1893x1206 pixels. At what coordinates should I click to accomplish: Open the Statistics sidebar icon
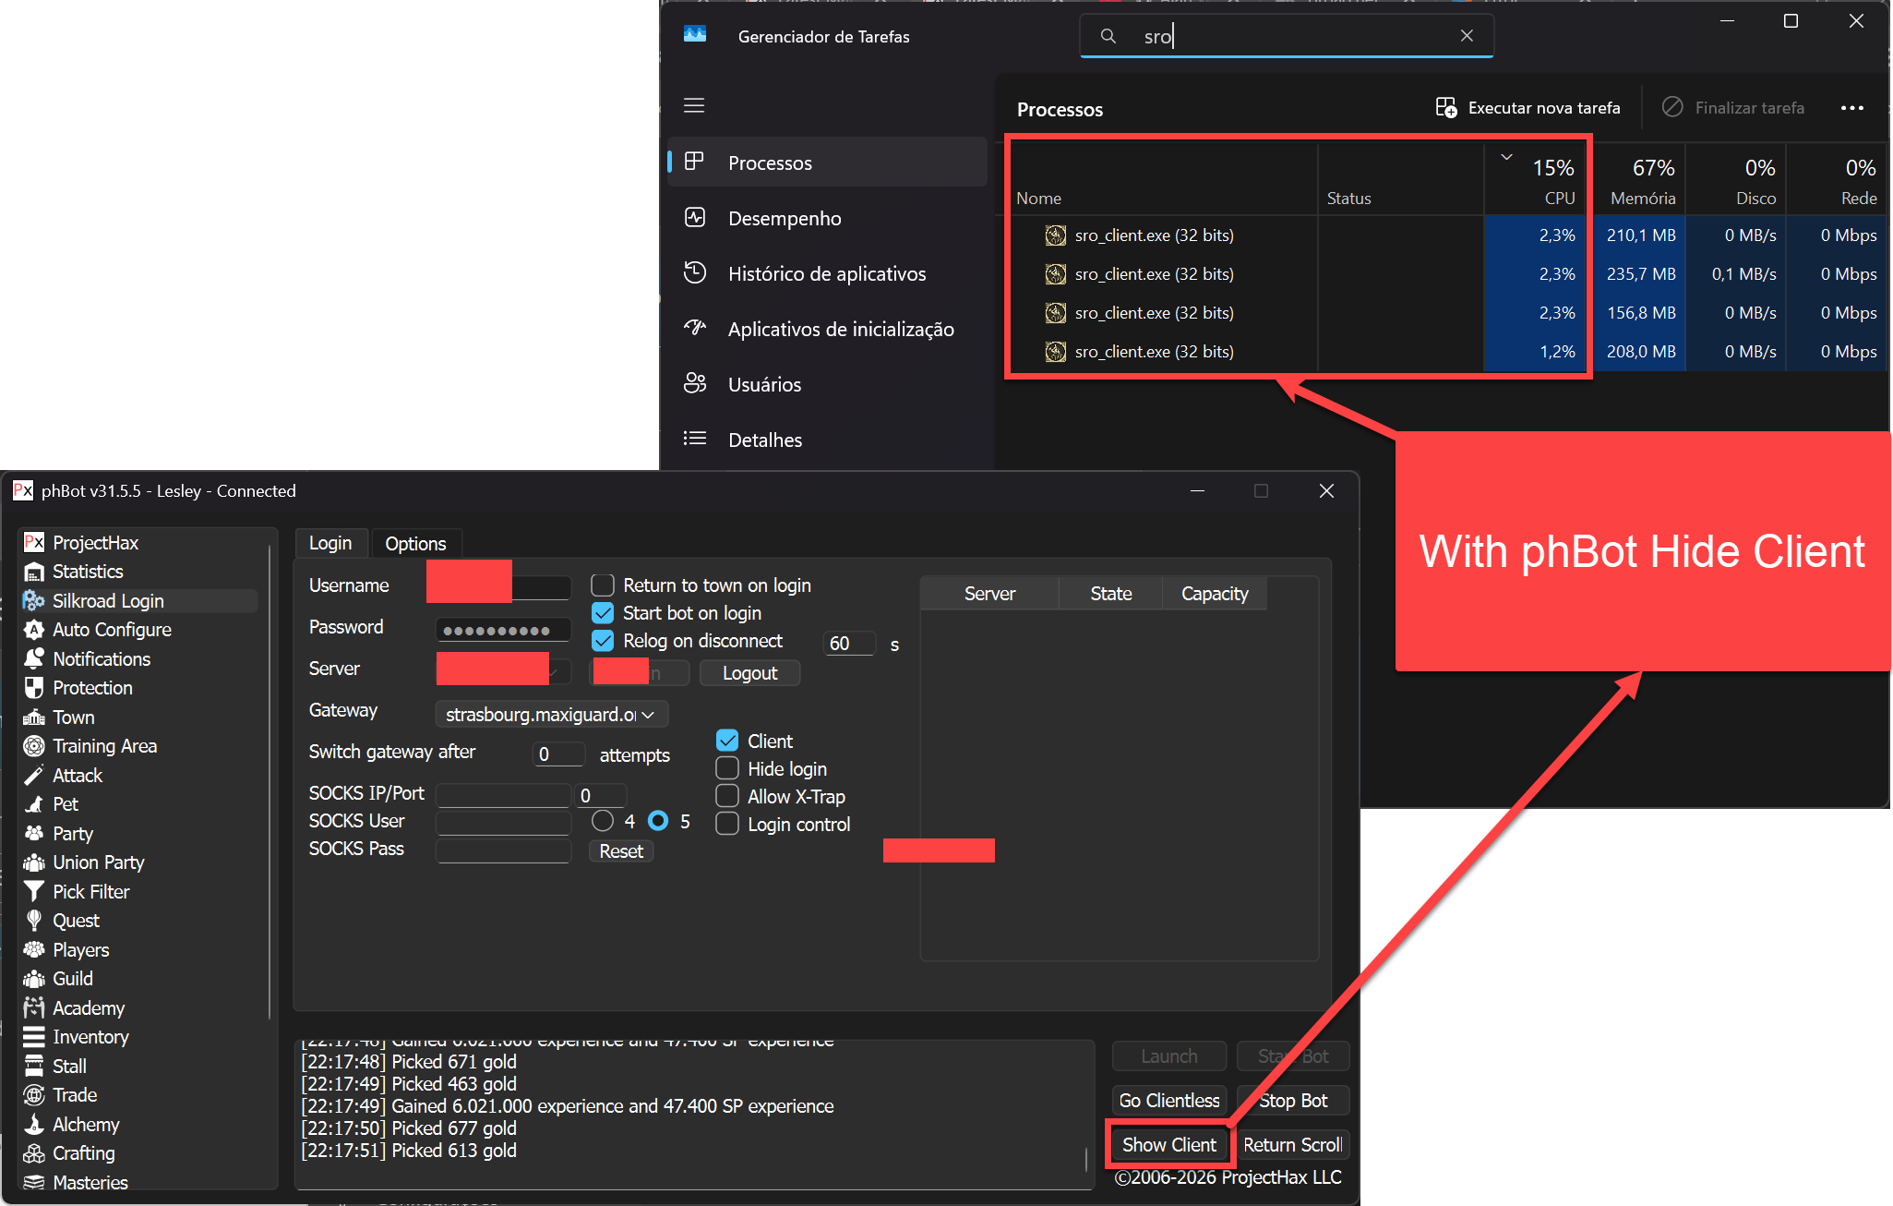coord(34,572)
